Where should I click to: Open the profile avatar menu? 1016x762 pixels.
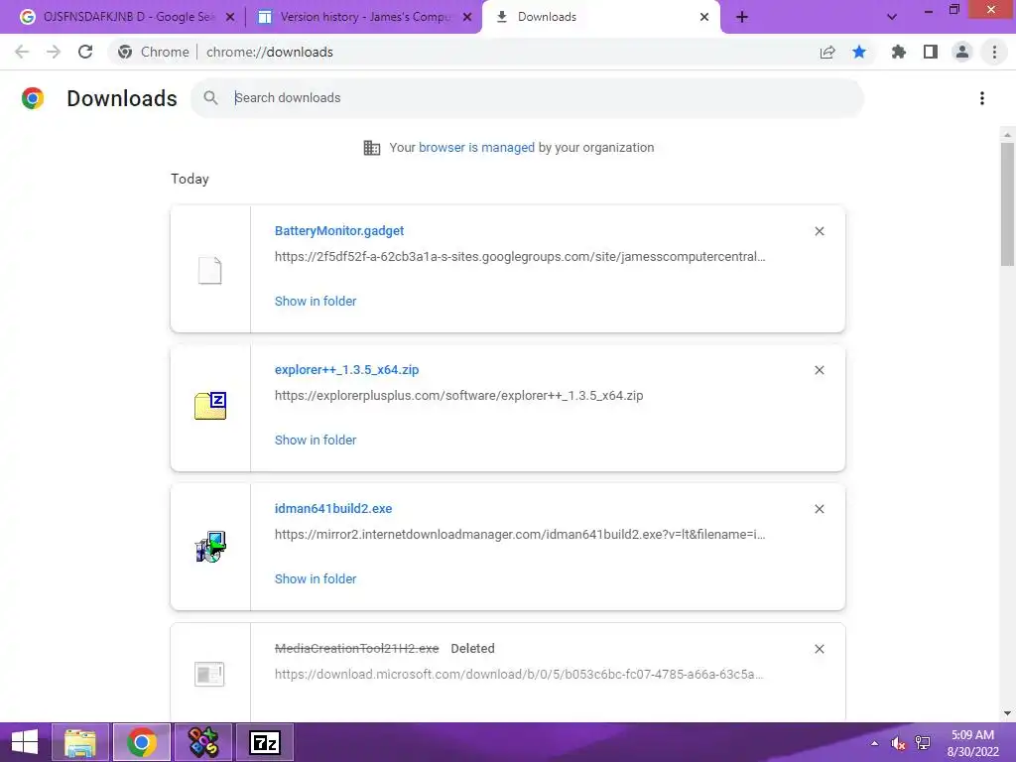pyautogui.click(x=962, y=52)
